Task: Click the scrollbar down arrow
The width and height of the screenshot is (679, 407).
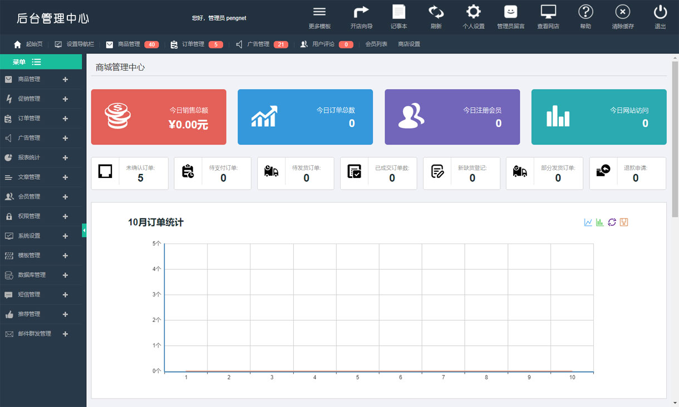Action: (675, 403)
